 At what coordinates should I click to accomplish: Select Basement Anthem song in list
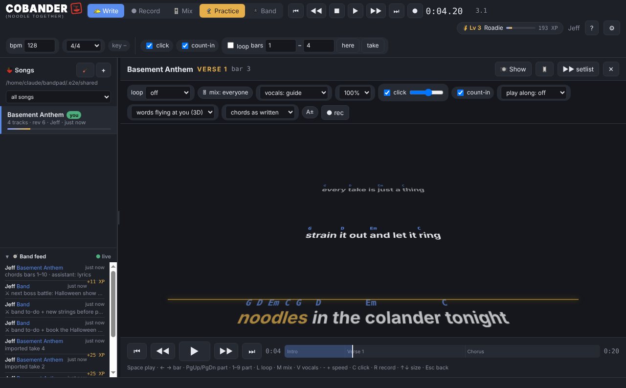point(59,120)
